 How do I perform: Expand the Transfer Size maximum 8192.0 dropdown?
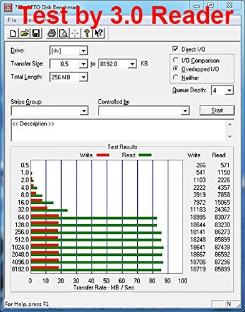[132, 64]
